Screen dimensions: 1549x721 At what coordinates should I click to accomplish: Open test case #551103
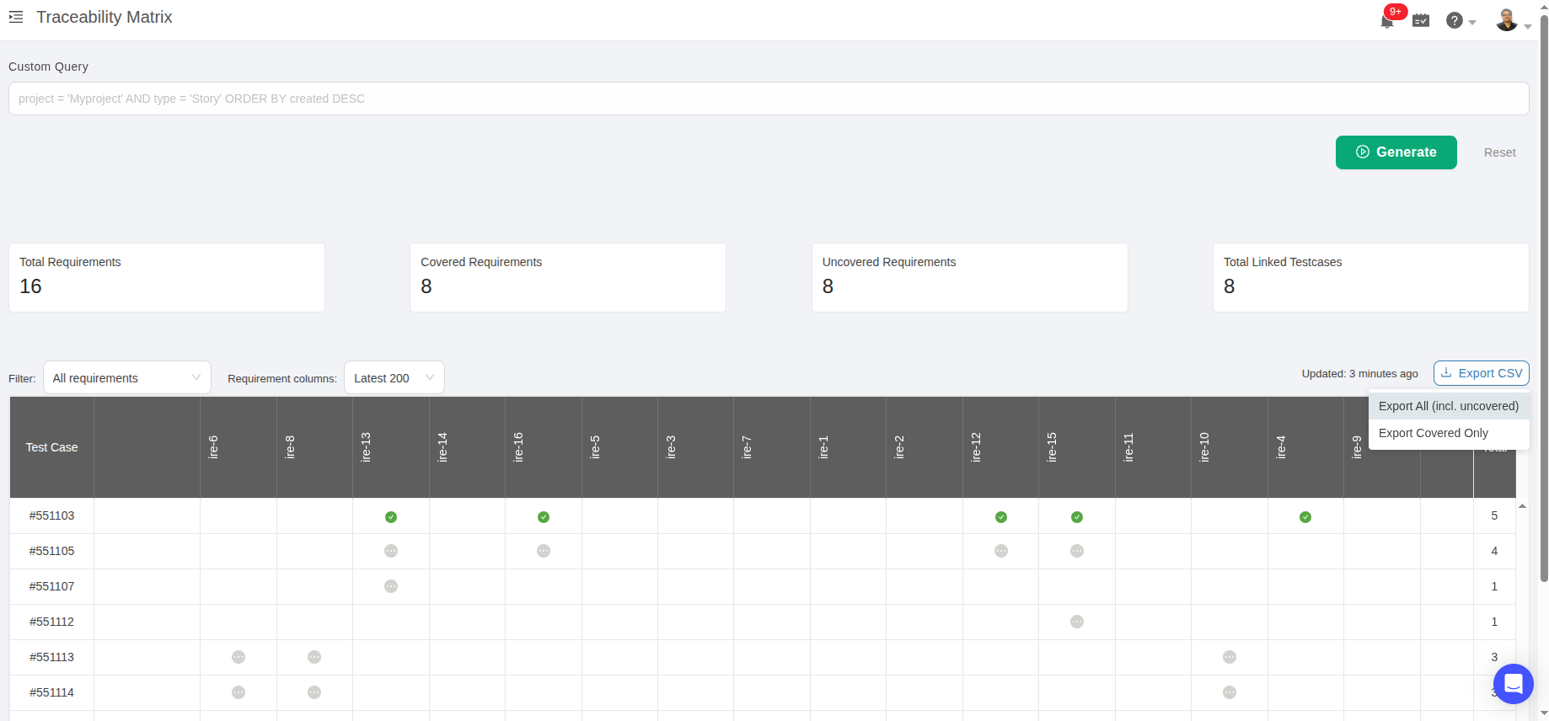tap(51, 515)
